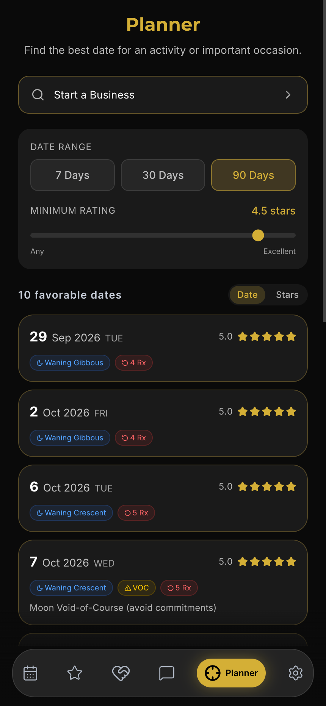The image size is (326, 706).
Task: Click the minimum rating slider handle
Action: point(258,235)
